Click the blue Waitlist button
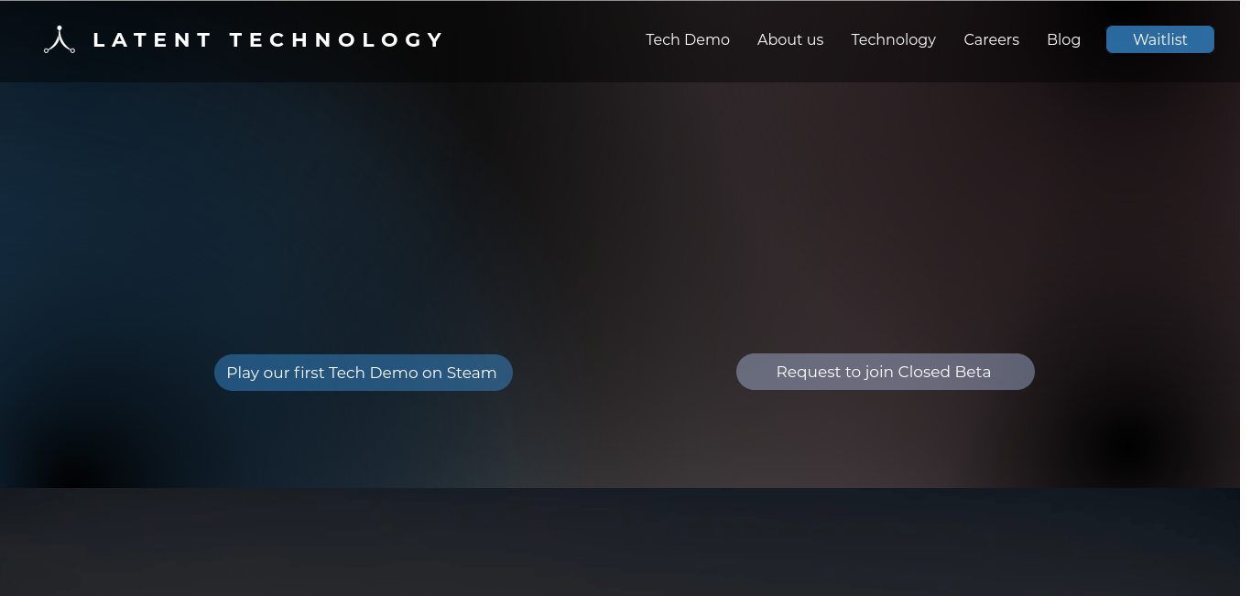The image size is (1251, 596). [x=1160, y=39]
